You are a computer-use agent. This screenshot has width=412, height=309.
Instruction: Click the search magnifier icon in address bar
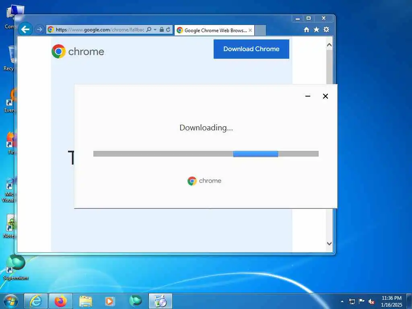[x=149, y=29]
